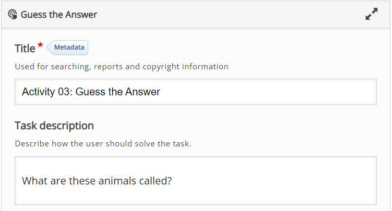The image size is (392, 211).
Task: Click the "Guess the Answer" header title
Action: pyautogui.click(x=59, y=15)
